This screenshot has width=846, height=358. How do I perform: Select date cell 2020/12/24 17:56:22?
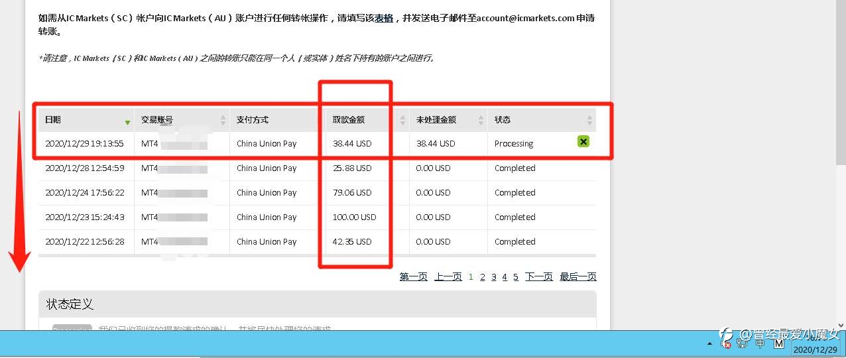pyautogui.click(x=84, y=193)
